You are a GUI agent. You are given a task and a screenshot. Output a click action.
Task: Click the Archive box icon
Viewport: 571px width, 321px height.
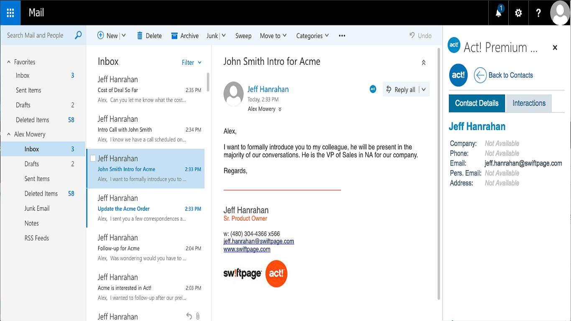174,36
